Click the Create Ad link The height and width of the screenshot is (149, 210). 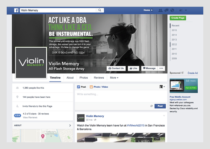tap(193, 73)
